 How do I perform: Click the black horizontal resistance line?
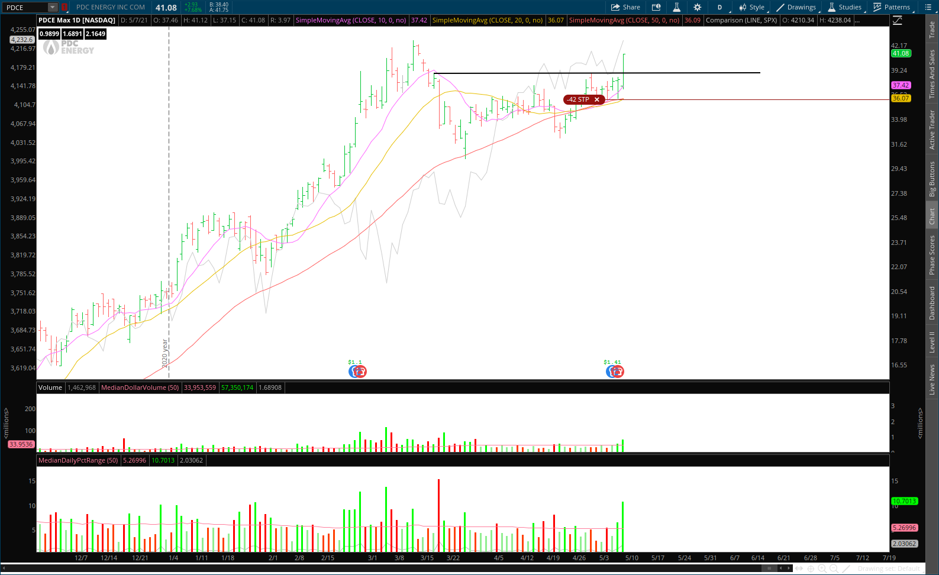[597, 73]
